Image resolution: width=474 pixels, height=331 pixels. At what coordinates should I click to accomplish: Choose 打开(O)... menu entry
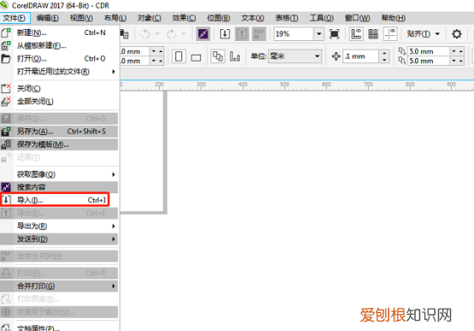[x=59, y=59]
